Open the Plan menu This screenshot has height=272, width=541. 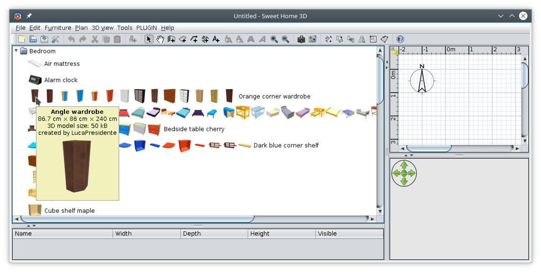coord(81,28)
